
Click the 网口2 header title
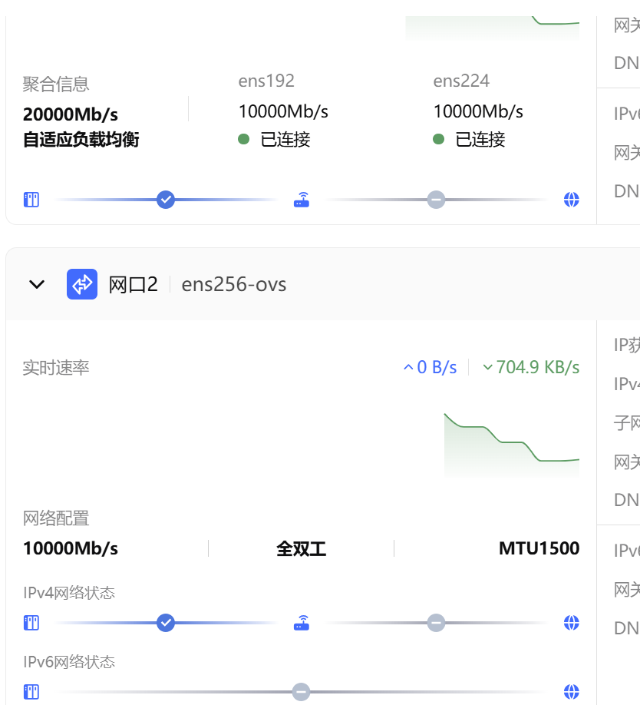[133, 284]
